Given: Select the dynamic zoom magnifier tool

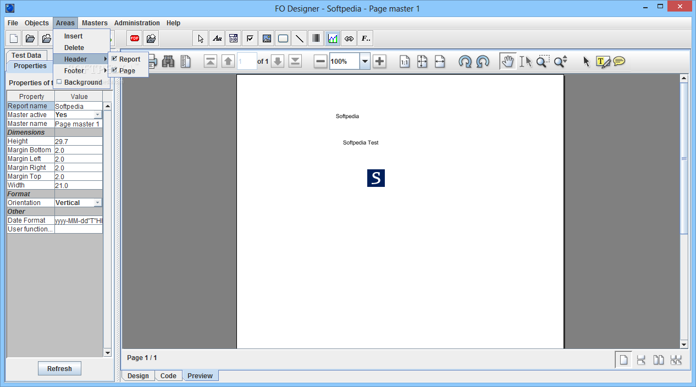Looking at the screenshot, I should pyautogui.click(x=560, y=62).
